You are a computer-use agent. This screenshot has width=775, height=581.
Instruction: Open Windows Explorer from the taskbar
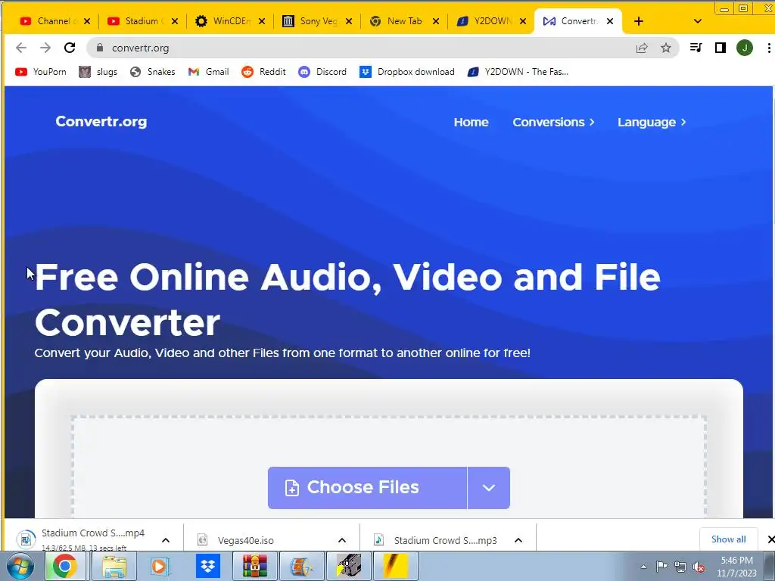click(114, 566)
